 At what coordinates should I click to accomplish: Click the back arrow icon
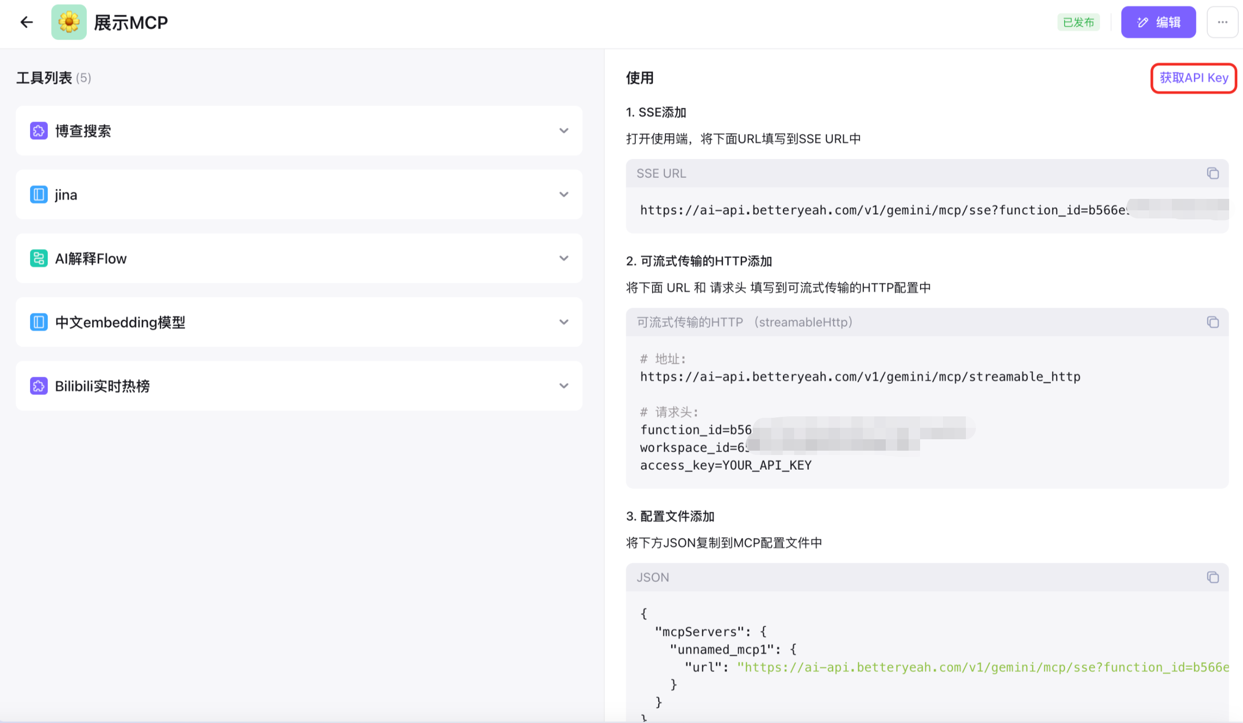(x=27, y=22)
